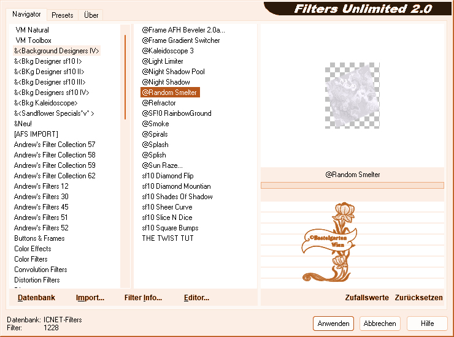The height and width of the screenshot is (337, 454).
Task: Click the filter preview thumbnail
Action: pyautogui.click(x=352, y=96)
